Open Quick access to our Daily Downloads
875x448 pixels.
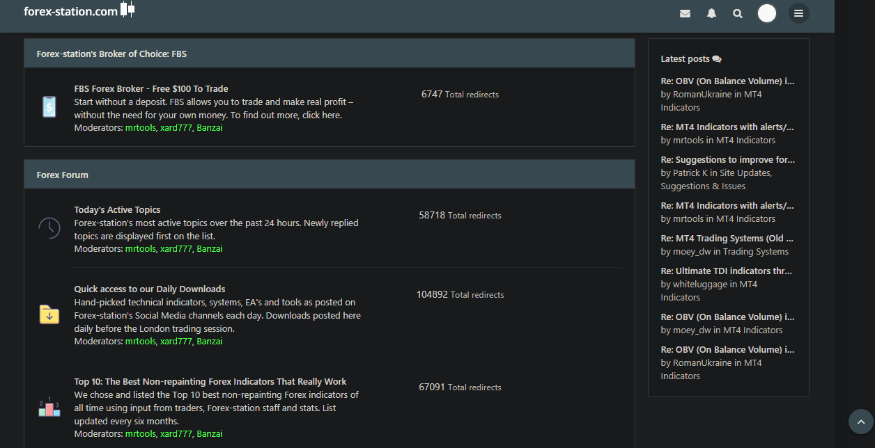pos(150,289)
